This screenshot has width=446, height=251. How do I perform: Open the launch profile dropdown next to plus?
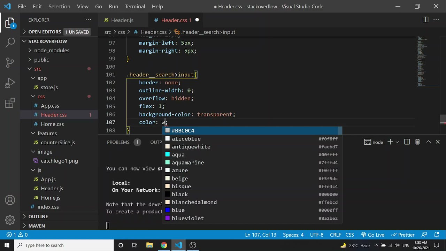[x=397, y=142]
